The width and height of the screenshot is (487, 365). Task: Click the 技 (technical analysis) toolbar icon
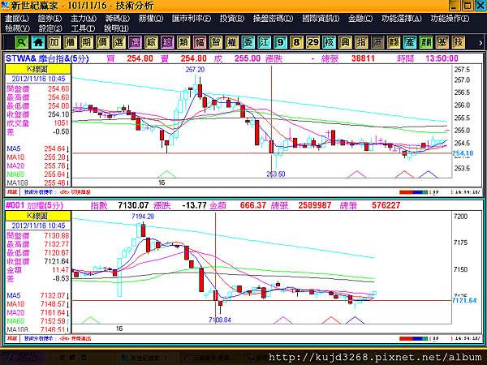[458, 42]
